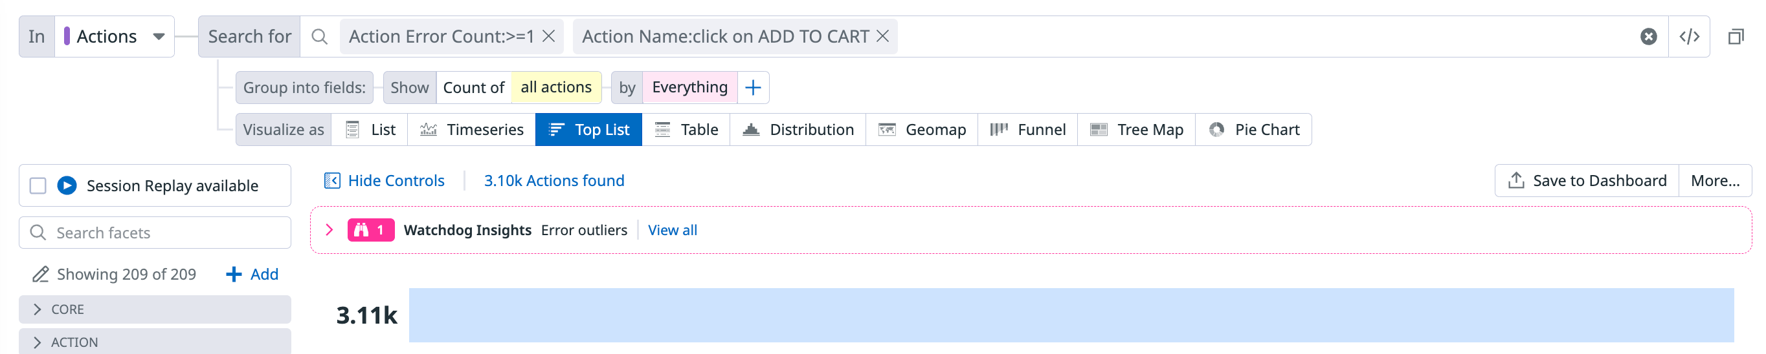1766x354 pixels.
Task: Click Save to Dashboard
Action: (1587, 181)
